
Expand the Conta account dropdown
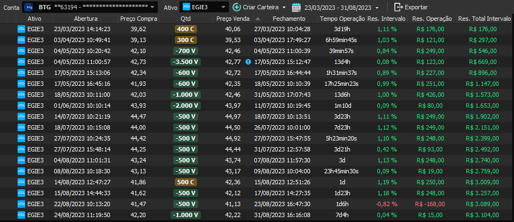151,8
